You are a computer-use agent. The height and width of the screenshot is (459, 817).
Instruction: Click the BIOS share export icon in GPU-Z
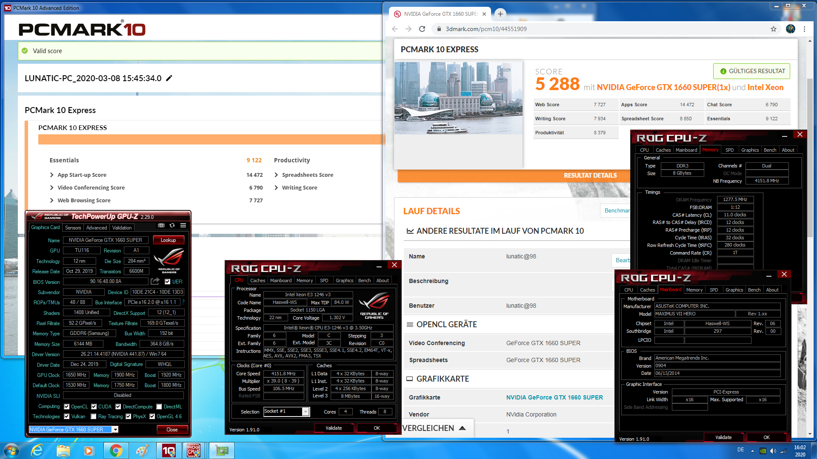[x=155, y=281]
